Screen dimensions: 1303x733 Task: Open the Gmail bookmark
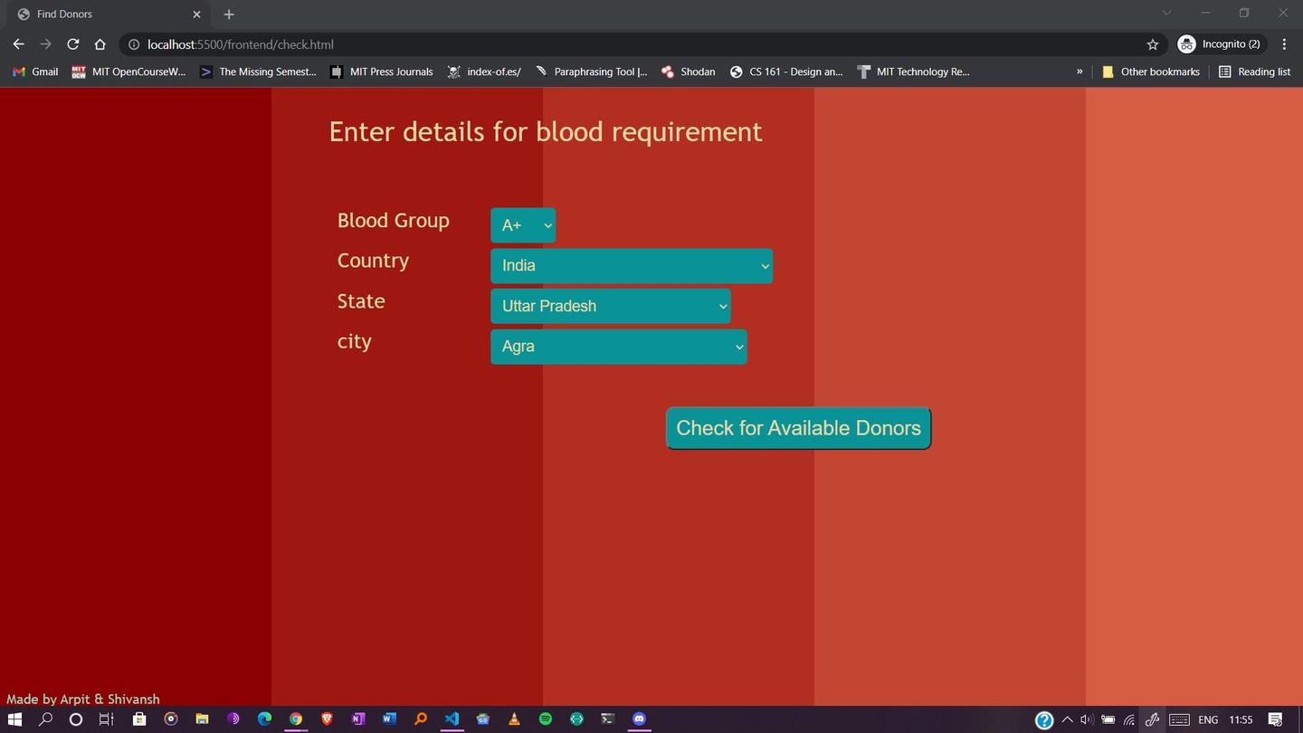click(x=35, y=71)
